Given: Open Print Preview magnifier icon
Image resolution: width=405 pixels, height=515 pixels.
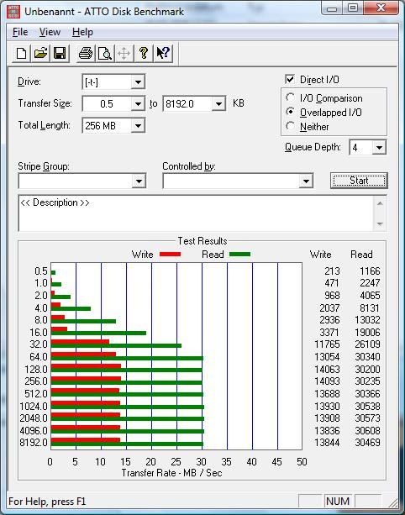Looking at the screenshot, I should pyautogui.click(x=105, y=53).
